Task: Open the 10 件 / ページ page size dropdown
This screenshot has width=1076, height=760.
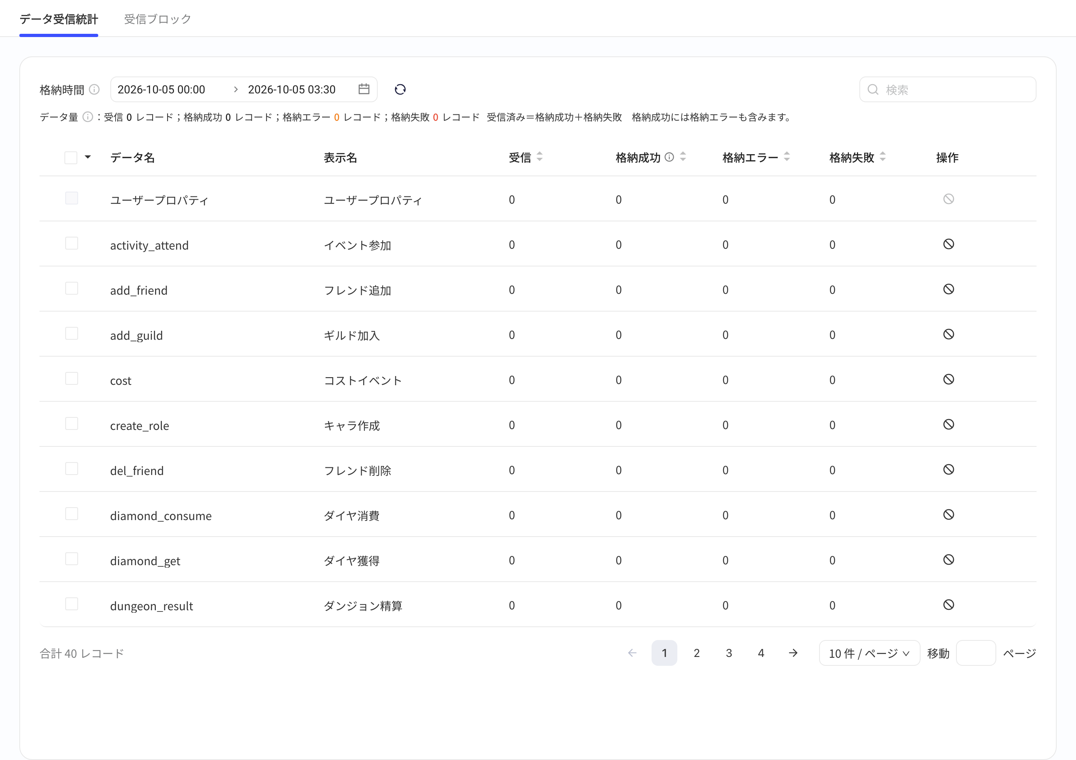Action: [869, 653]
